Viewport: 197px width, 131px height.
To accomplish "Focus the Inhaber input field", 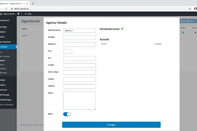I will tap(79, 37).
